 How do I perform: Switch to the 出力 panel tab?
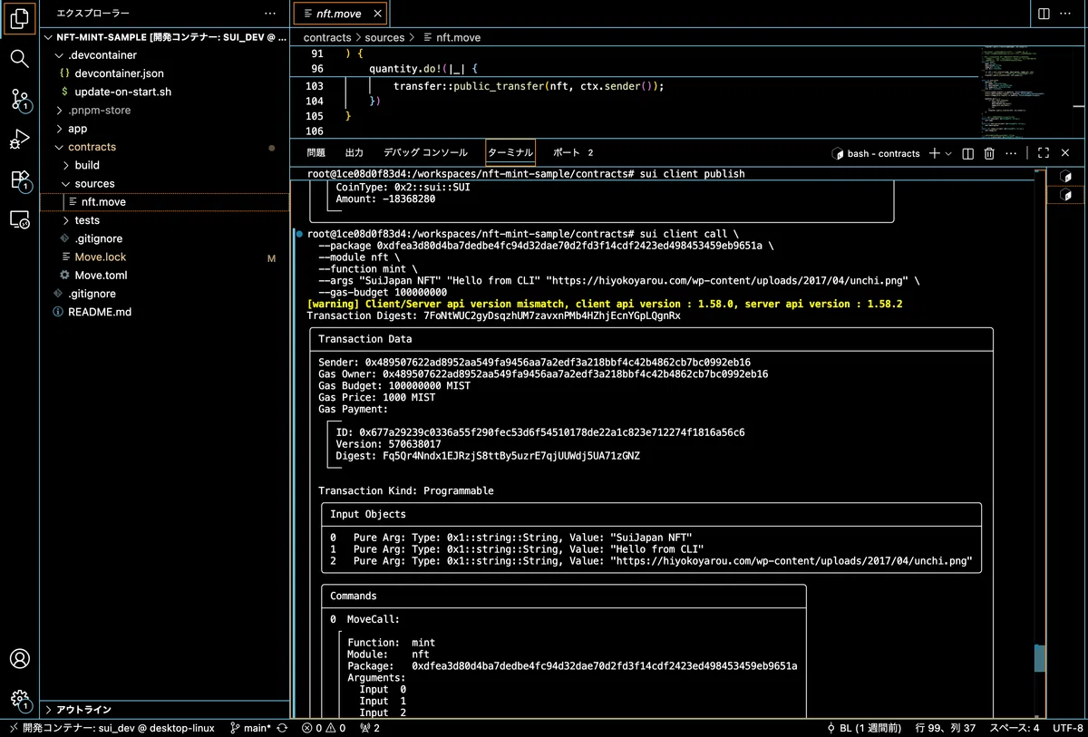(355, 153)
